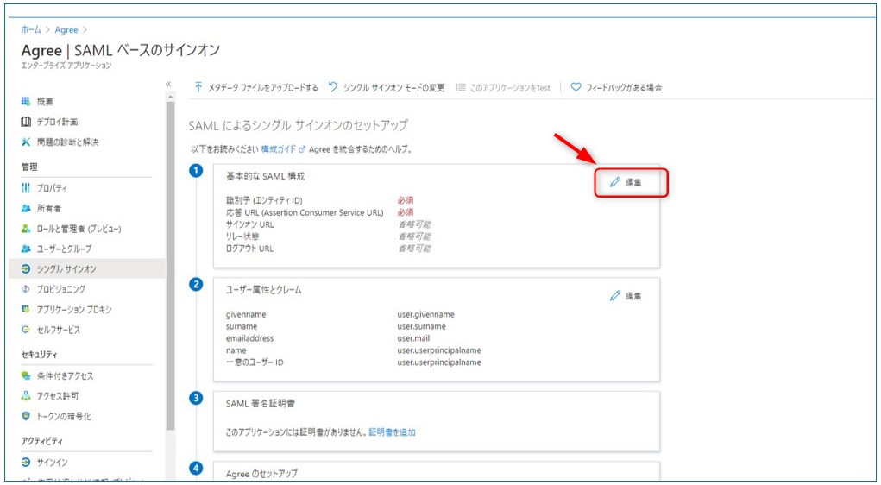Viewport: 881px width, 485px height.
Task: Click emailaddress claim name
Action: point(250,338)
